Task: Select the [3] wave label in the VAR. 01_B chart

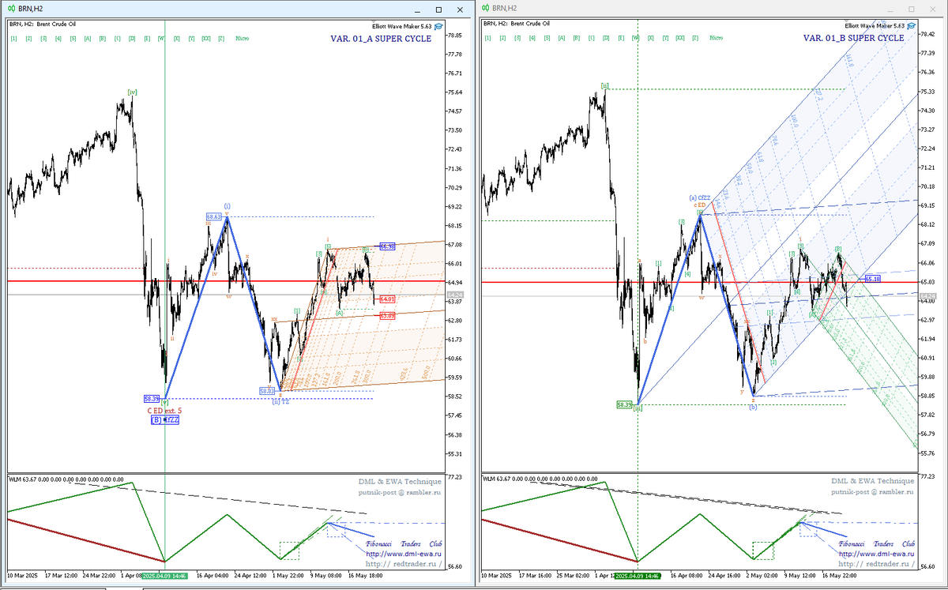Action: [517, 38]
